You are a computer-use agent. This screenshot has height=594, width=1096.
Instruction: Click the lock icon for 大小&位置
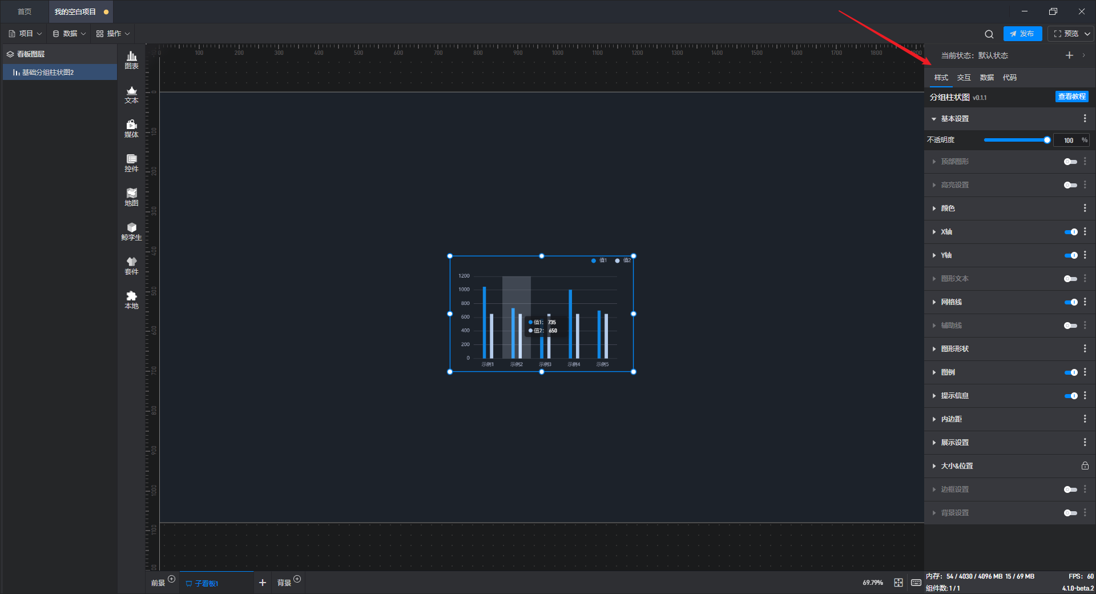click(1085, 465)
